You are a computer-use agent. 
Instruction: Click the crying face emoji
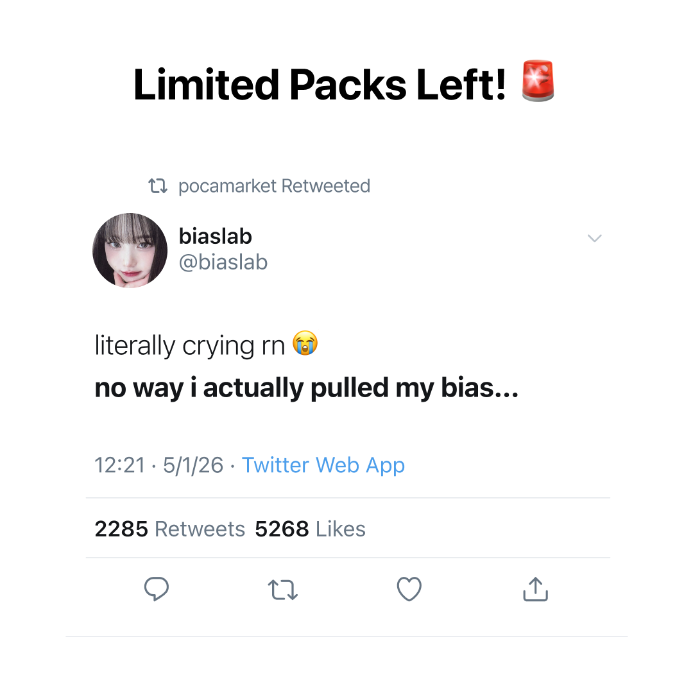click(305, 343)
